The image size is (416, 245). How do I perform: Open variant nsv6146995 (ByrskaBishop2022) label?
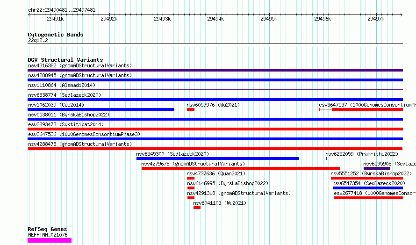pyautogui.click(x=228, y=183)
